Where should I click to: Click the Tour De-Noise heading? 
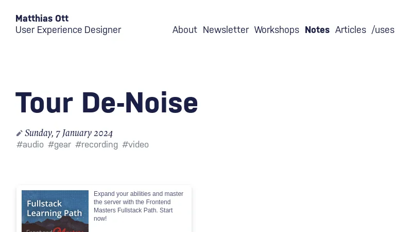tap(107, 103)
